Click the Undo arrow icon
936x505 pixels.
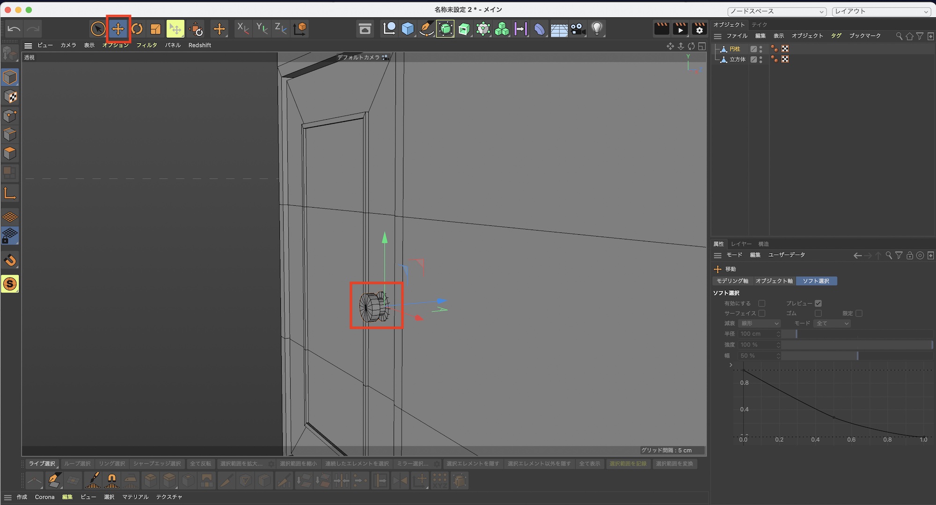pyautogui.click(x=14, y=29)
